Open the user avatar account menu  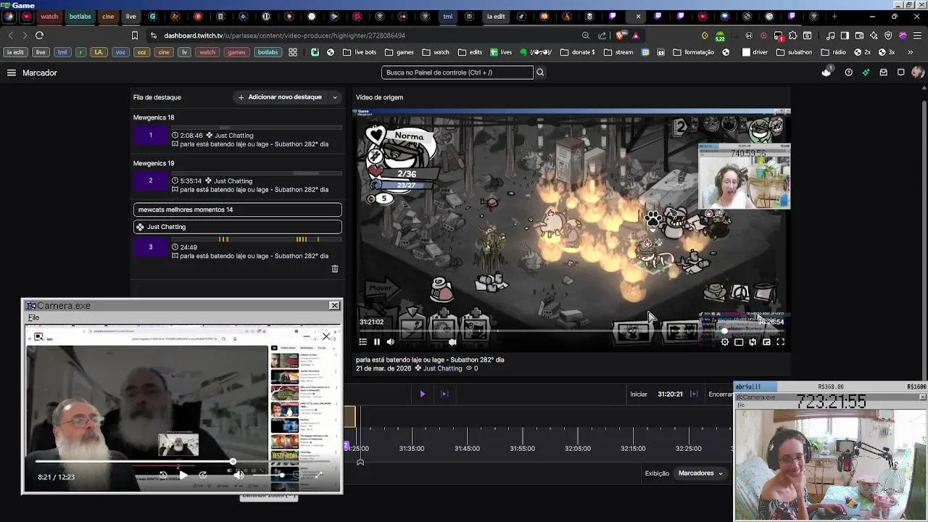point(918,72)
